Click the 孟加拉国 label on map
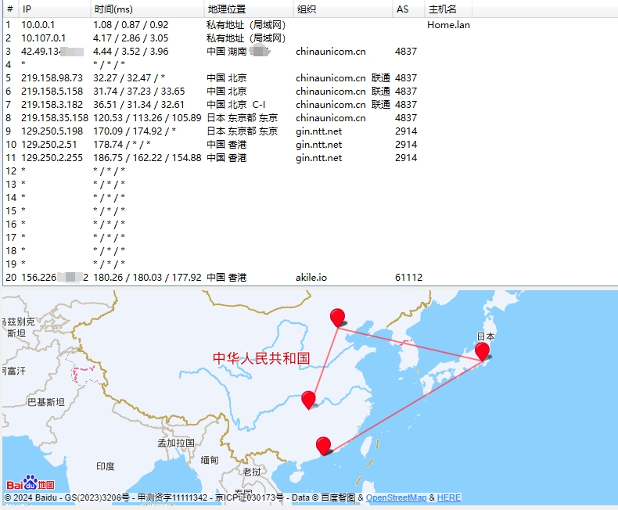The width and height of the screenshot is (618, 510). click(x=176, y=443)
